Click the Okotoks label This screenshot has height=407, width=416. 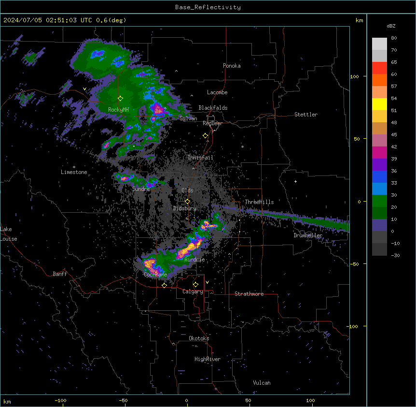[199, 338]
